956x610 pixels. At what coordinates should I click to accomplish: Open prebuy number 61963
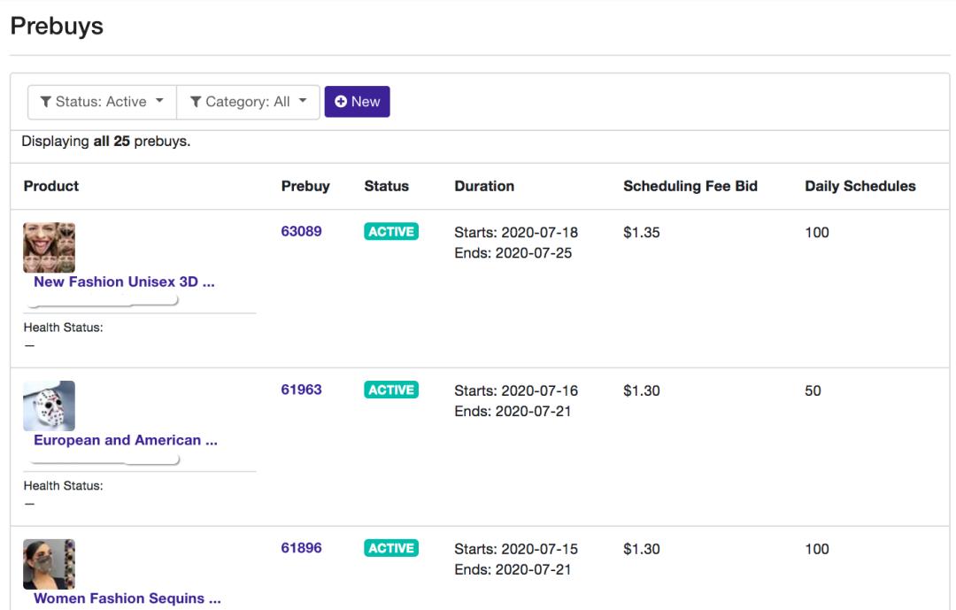tap(301, 390)
